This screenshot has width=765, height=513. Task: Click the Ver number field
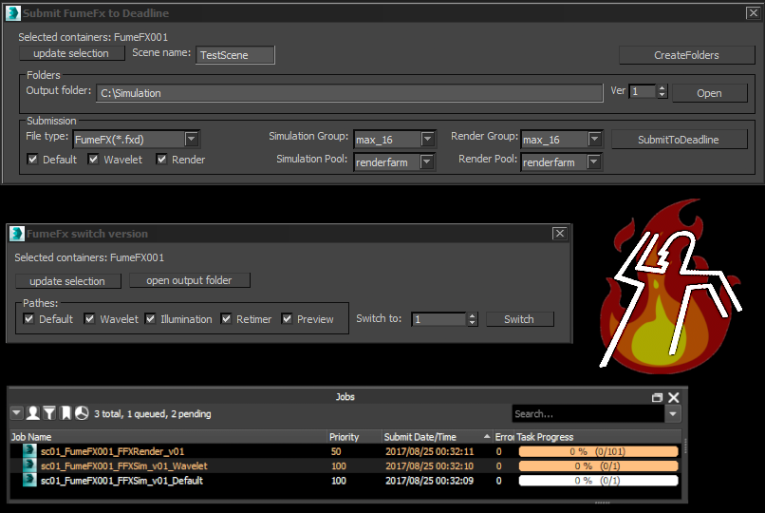pyautogui.click(x=643, y=91)
